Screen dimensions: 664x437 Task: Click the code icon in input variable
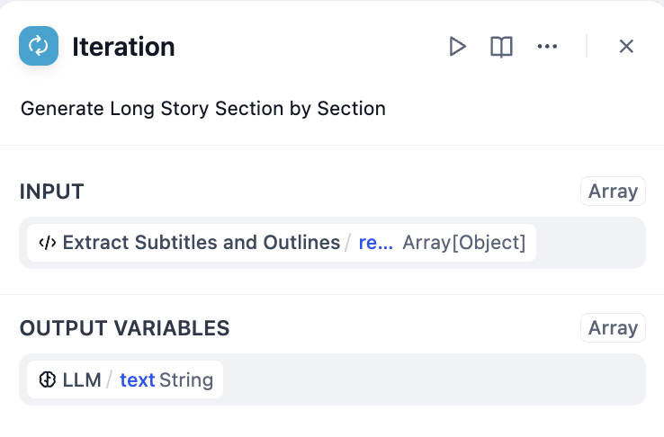click(x=48, y=243)
